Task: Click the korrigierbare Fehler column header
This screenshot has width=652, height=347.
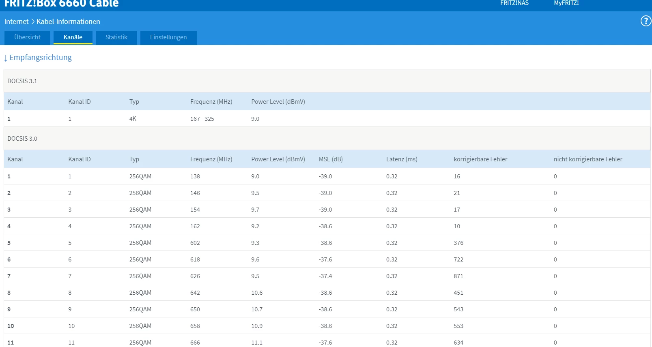Action: pos(480,159)
